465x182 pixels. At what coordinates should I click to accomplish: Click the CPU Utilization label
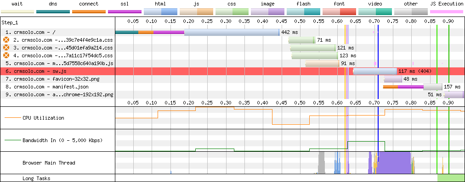pyautogui.click(x=43, y=118)
